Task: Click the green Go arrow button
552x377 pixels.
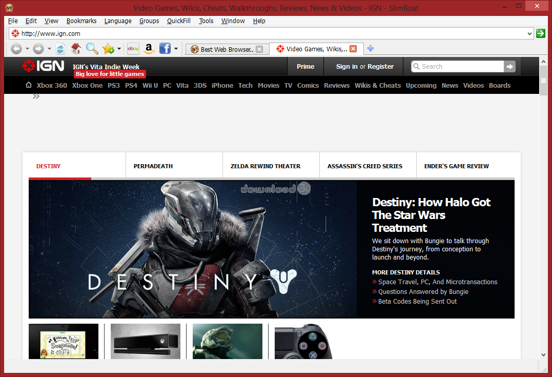Action: 540,33
